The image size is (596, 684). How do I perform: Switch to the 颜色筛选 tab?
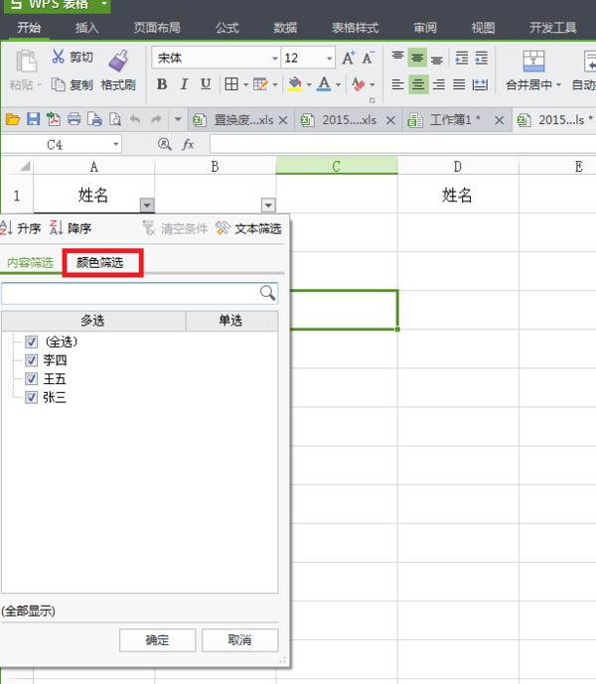(x=100, y=263)
